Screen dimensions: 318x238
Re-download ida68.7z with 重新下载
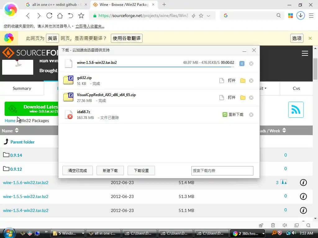233,115
